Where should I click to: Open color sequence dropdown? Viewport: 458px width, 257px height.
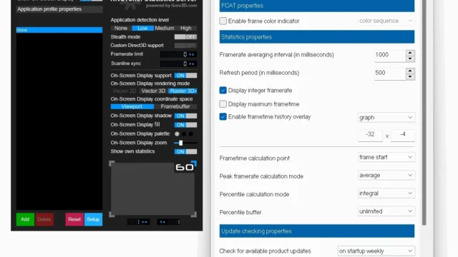coord(386,21)
